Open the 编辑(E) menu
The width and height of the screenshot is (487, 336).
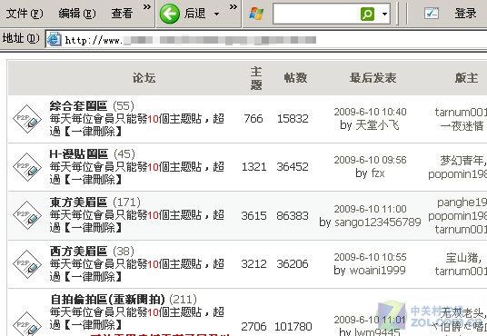click(x=77, y=14)
